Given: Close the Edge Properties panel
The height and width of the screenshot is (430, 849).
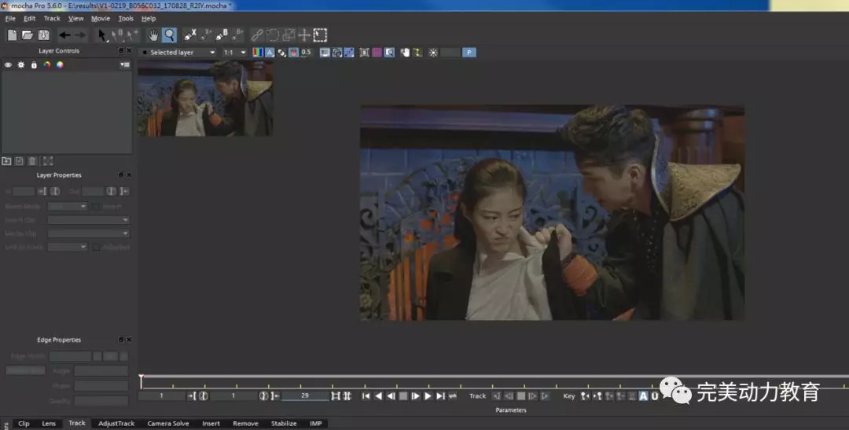Looking at the screenshot, I should point(129,340).
